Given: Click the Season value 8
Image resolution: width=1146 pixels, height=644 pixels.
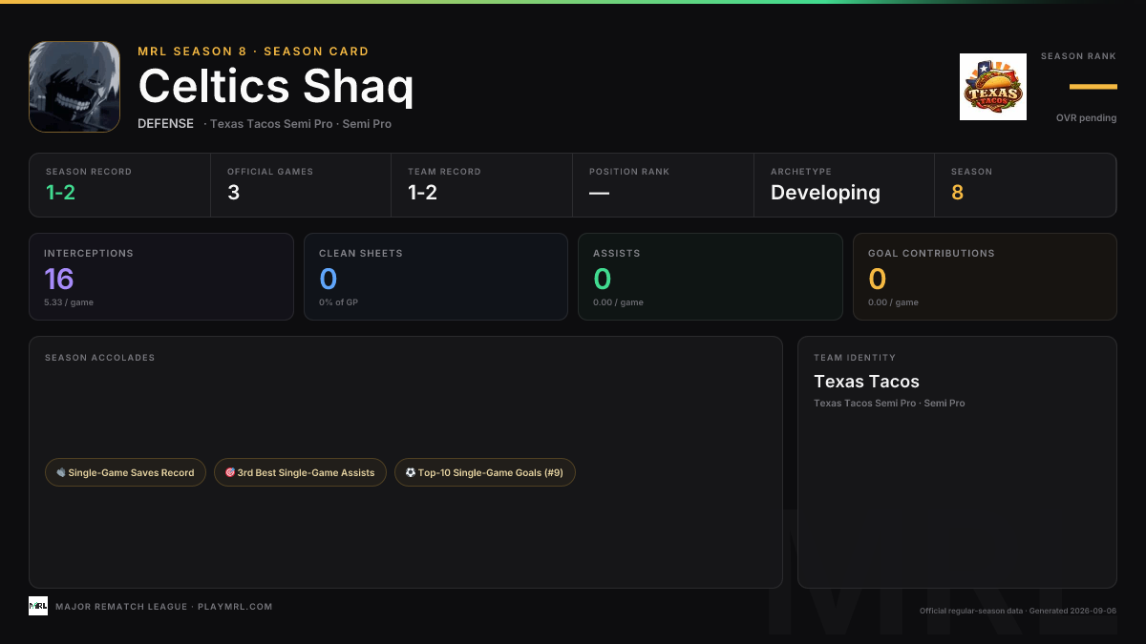Looking at the screenshot, I should click(957, 193).
